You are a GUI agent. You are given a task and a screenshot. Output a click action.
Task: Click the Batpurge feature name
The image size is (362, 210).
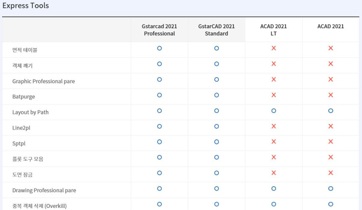24,97
